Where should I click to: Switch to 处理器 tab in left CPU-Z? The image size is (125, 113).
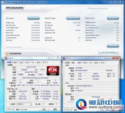[x=9, y=62]
